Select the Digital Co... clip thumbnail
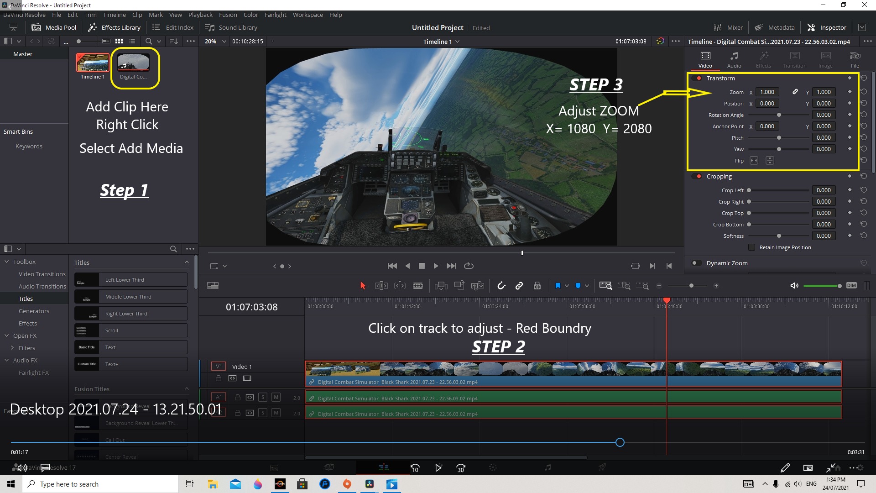Image resolution: width=876 pixels, height=493 pixels. [133, 63]
